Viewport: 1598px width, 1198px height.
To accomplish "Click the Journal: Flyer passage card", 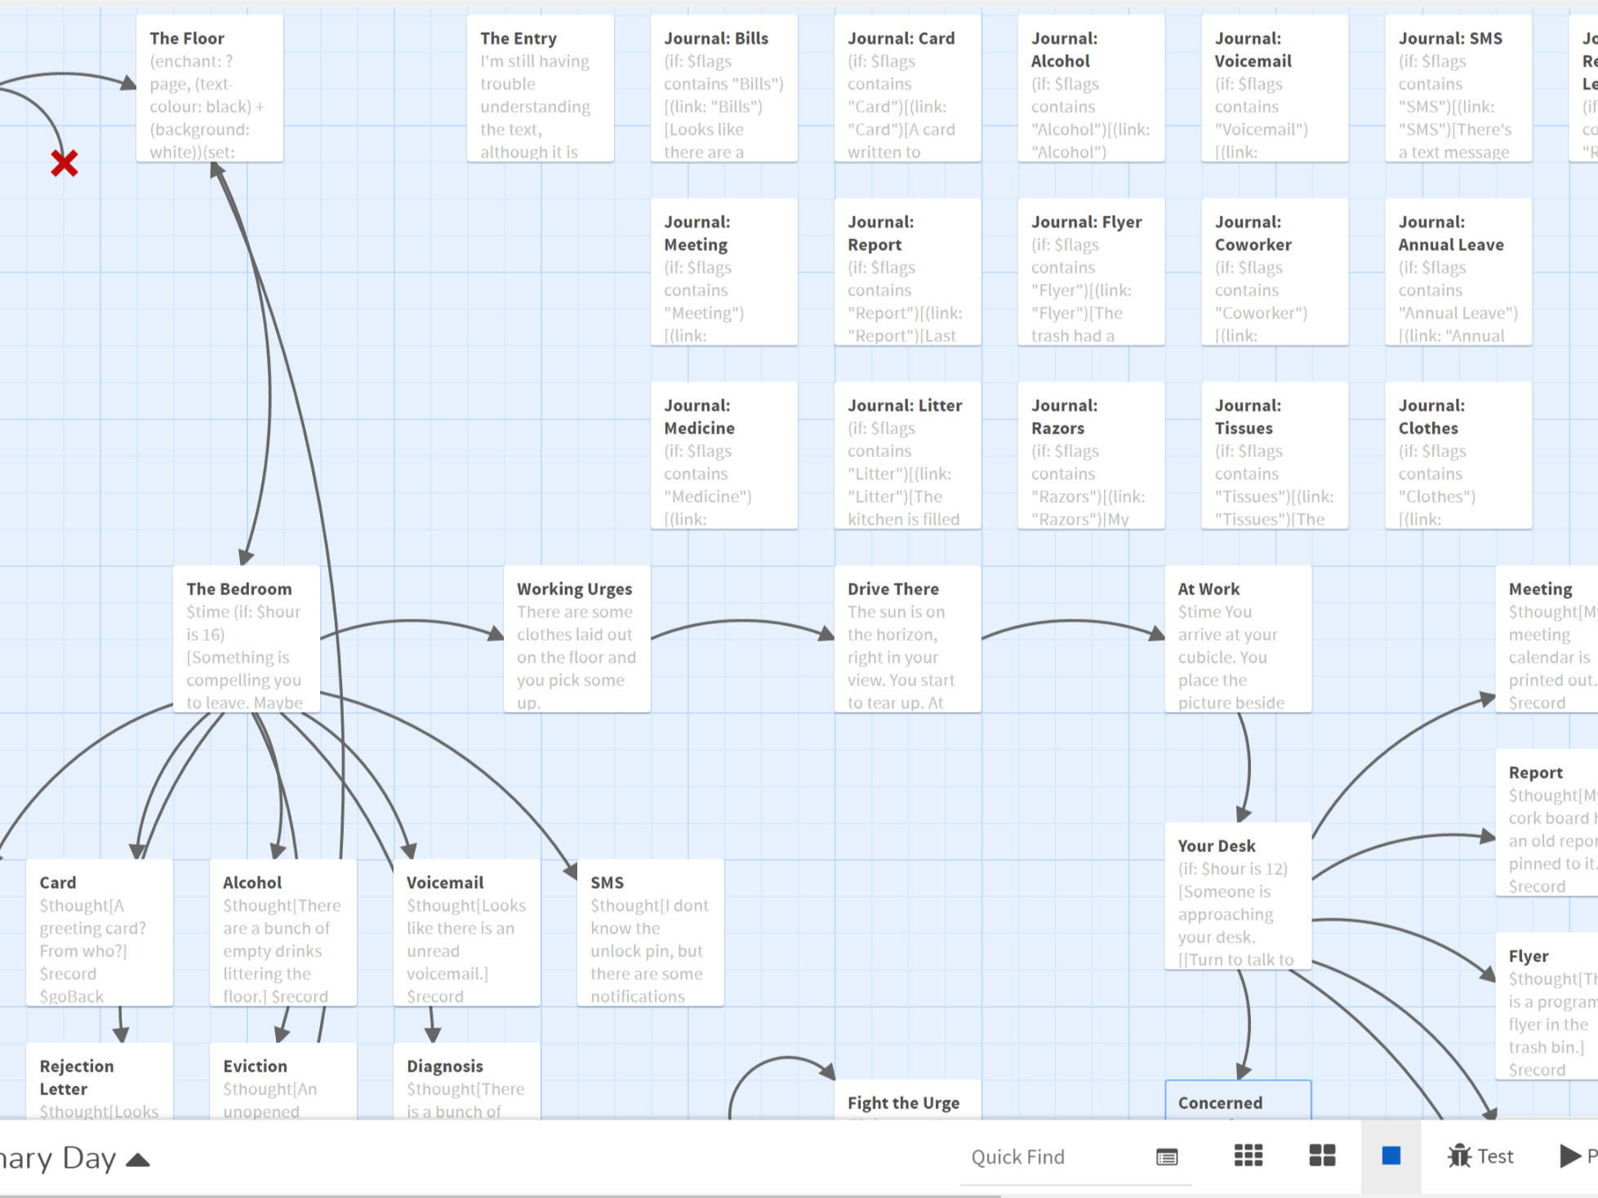I will tap(1091, 272).
